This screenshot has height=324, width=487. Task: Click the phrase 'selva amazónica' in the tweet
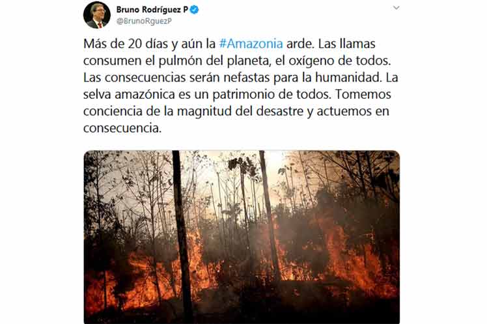pyautogui.click(x=129, y=94)
